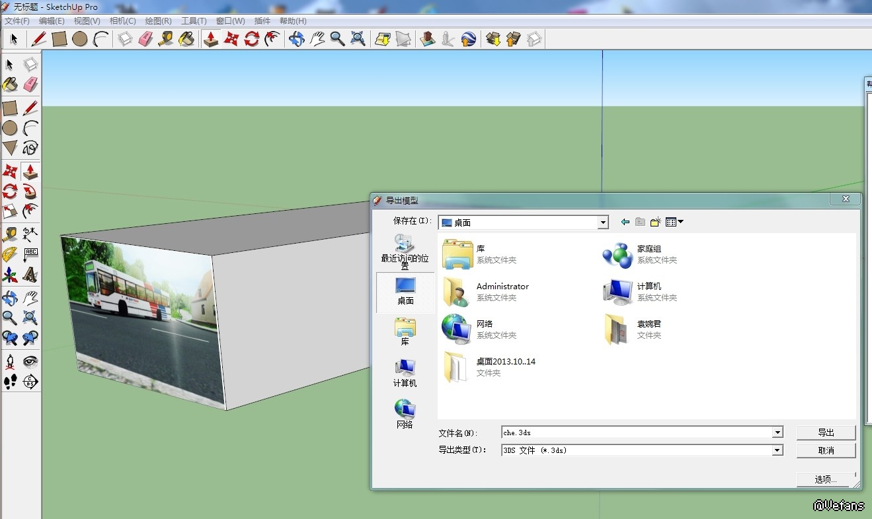The image size is (872, 519).
Task: Select the Line pencil tool in the top toolbar
Action: [x=39, y=39]
